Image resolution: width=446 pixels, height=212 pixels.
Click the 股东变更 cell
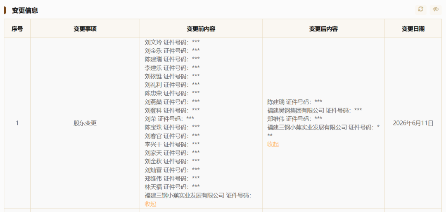(x=85, y=123)
